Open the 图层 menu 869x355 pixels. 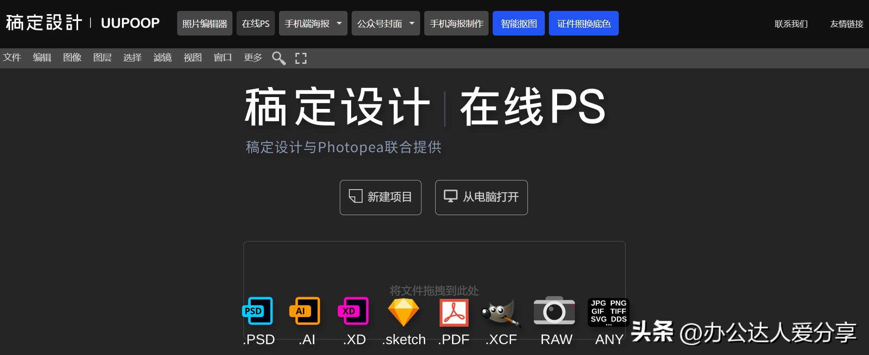(x=102, y=57)
